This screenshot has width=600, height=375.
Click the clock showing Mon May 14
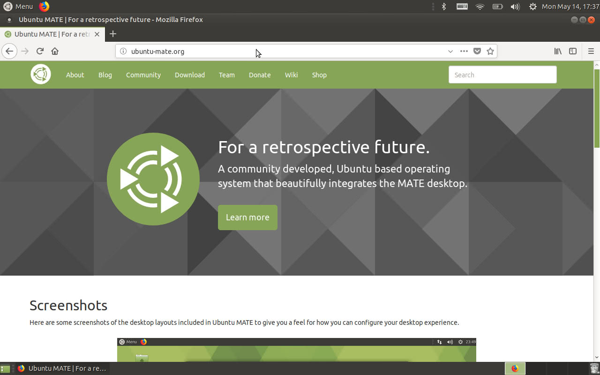point(570,7)
